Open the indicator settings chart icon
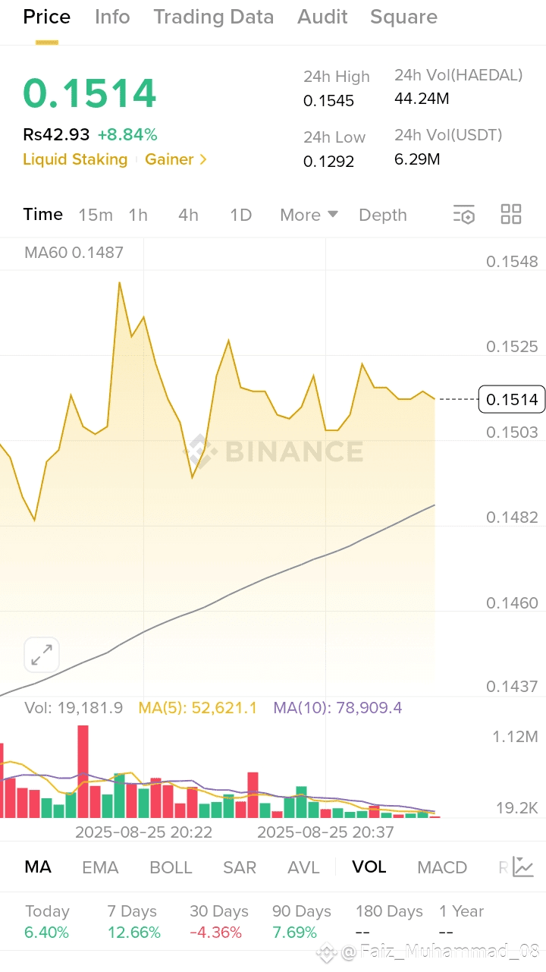 point(523,867)
